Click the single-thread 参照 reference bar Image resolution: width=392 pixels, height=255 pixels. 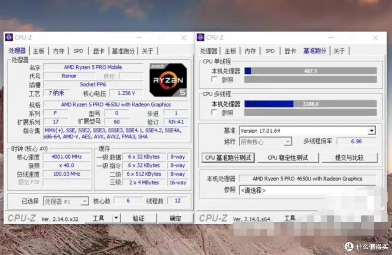[x=310, y=79]
